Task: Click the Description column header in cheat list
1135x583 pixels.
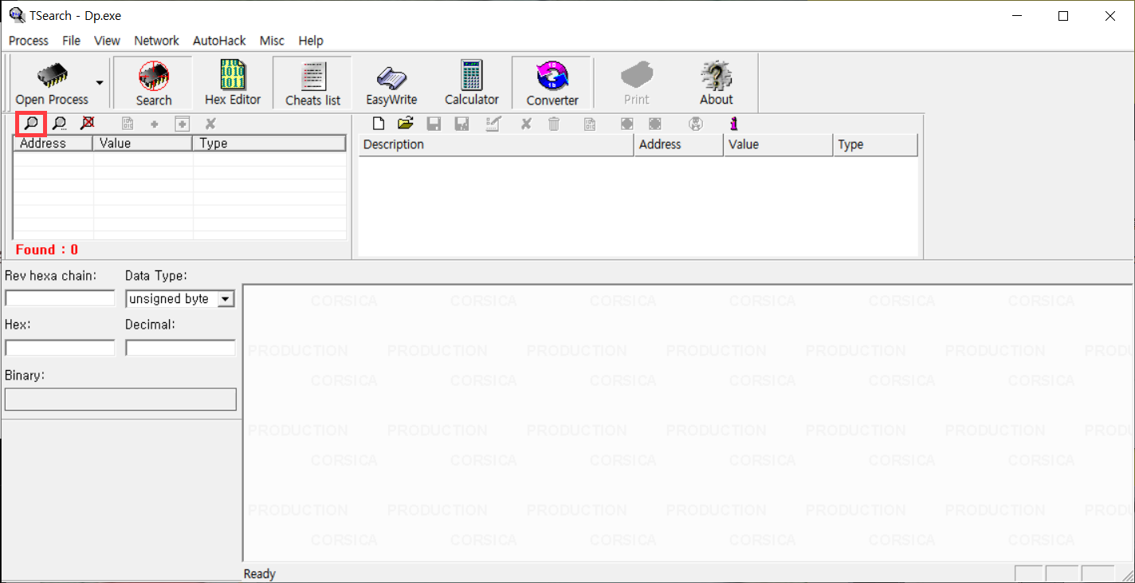Action: pos(497,144)
